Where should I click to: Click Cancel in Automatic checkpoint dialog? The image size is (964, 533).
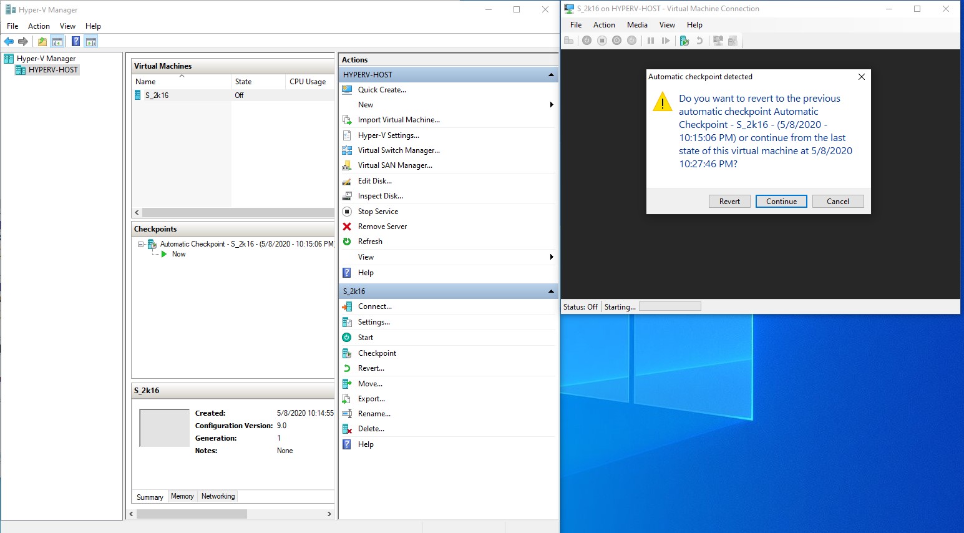click(838, 202)
